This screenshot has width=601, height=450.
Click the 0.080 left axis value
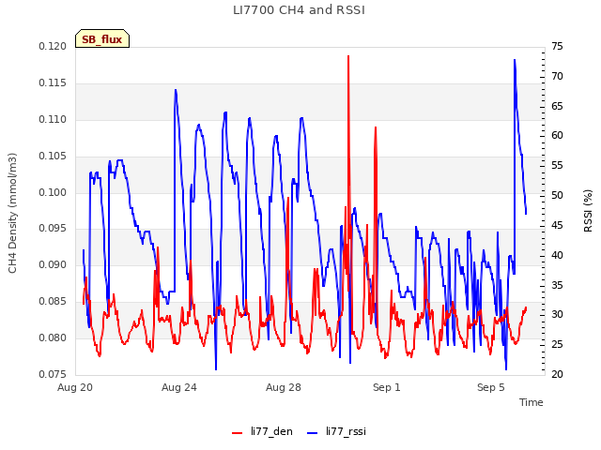[53, 337]
